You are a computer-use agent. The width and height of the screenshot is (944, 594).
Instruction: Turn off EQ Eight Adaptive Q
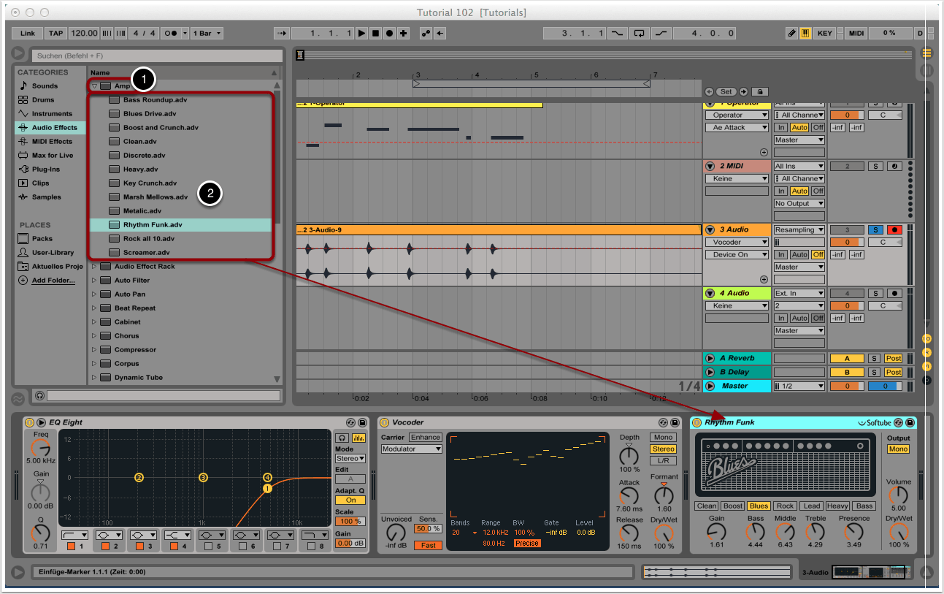[x=350, y=500]
